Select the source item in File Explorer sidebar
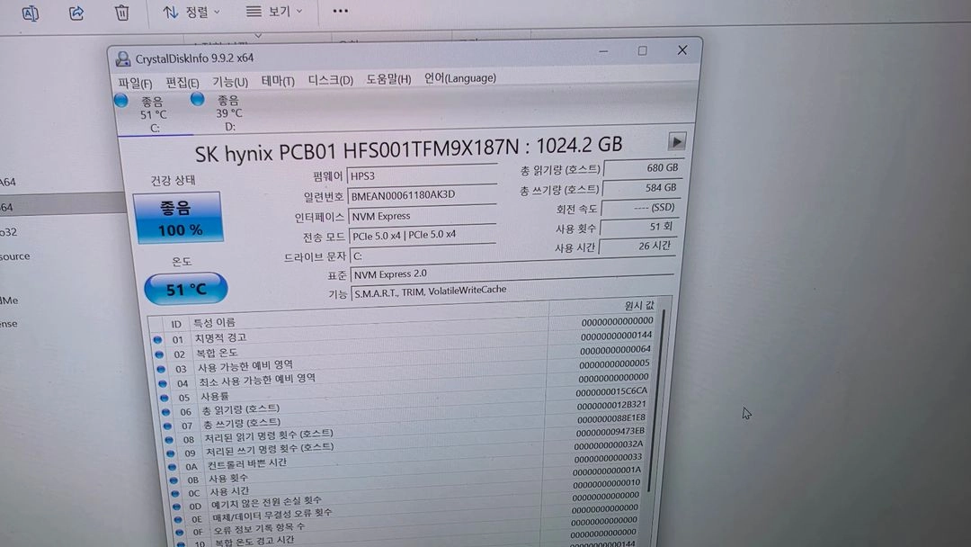The image size is (971, 547). point(15,256)
